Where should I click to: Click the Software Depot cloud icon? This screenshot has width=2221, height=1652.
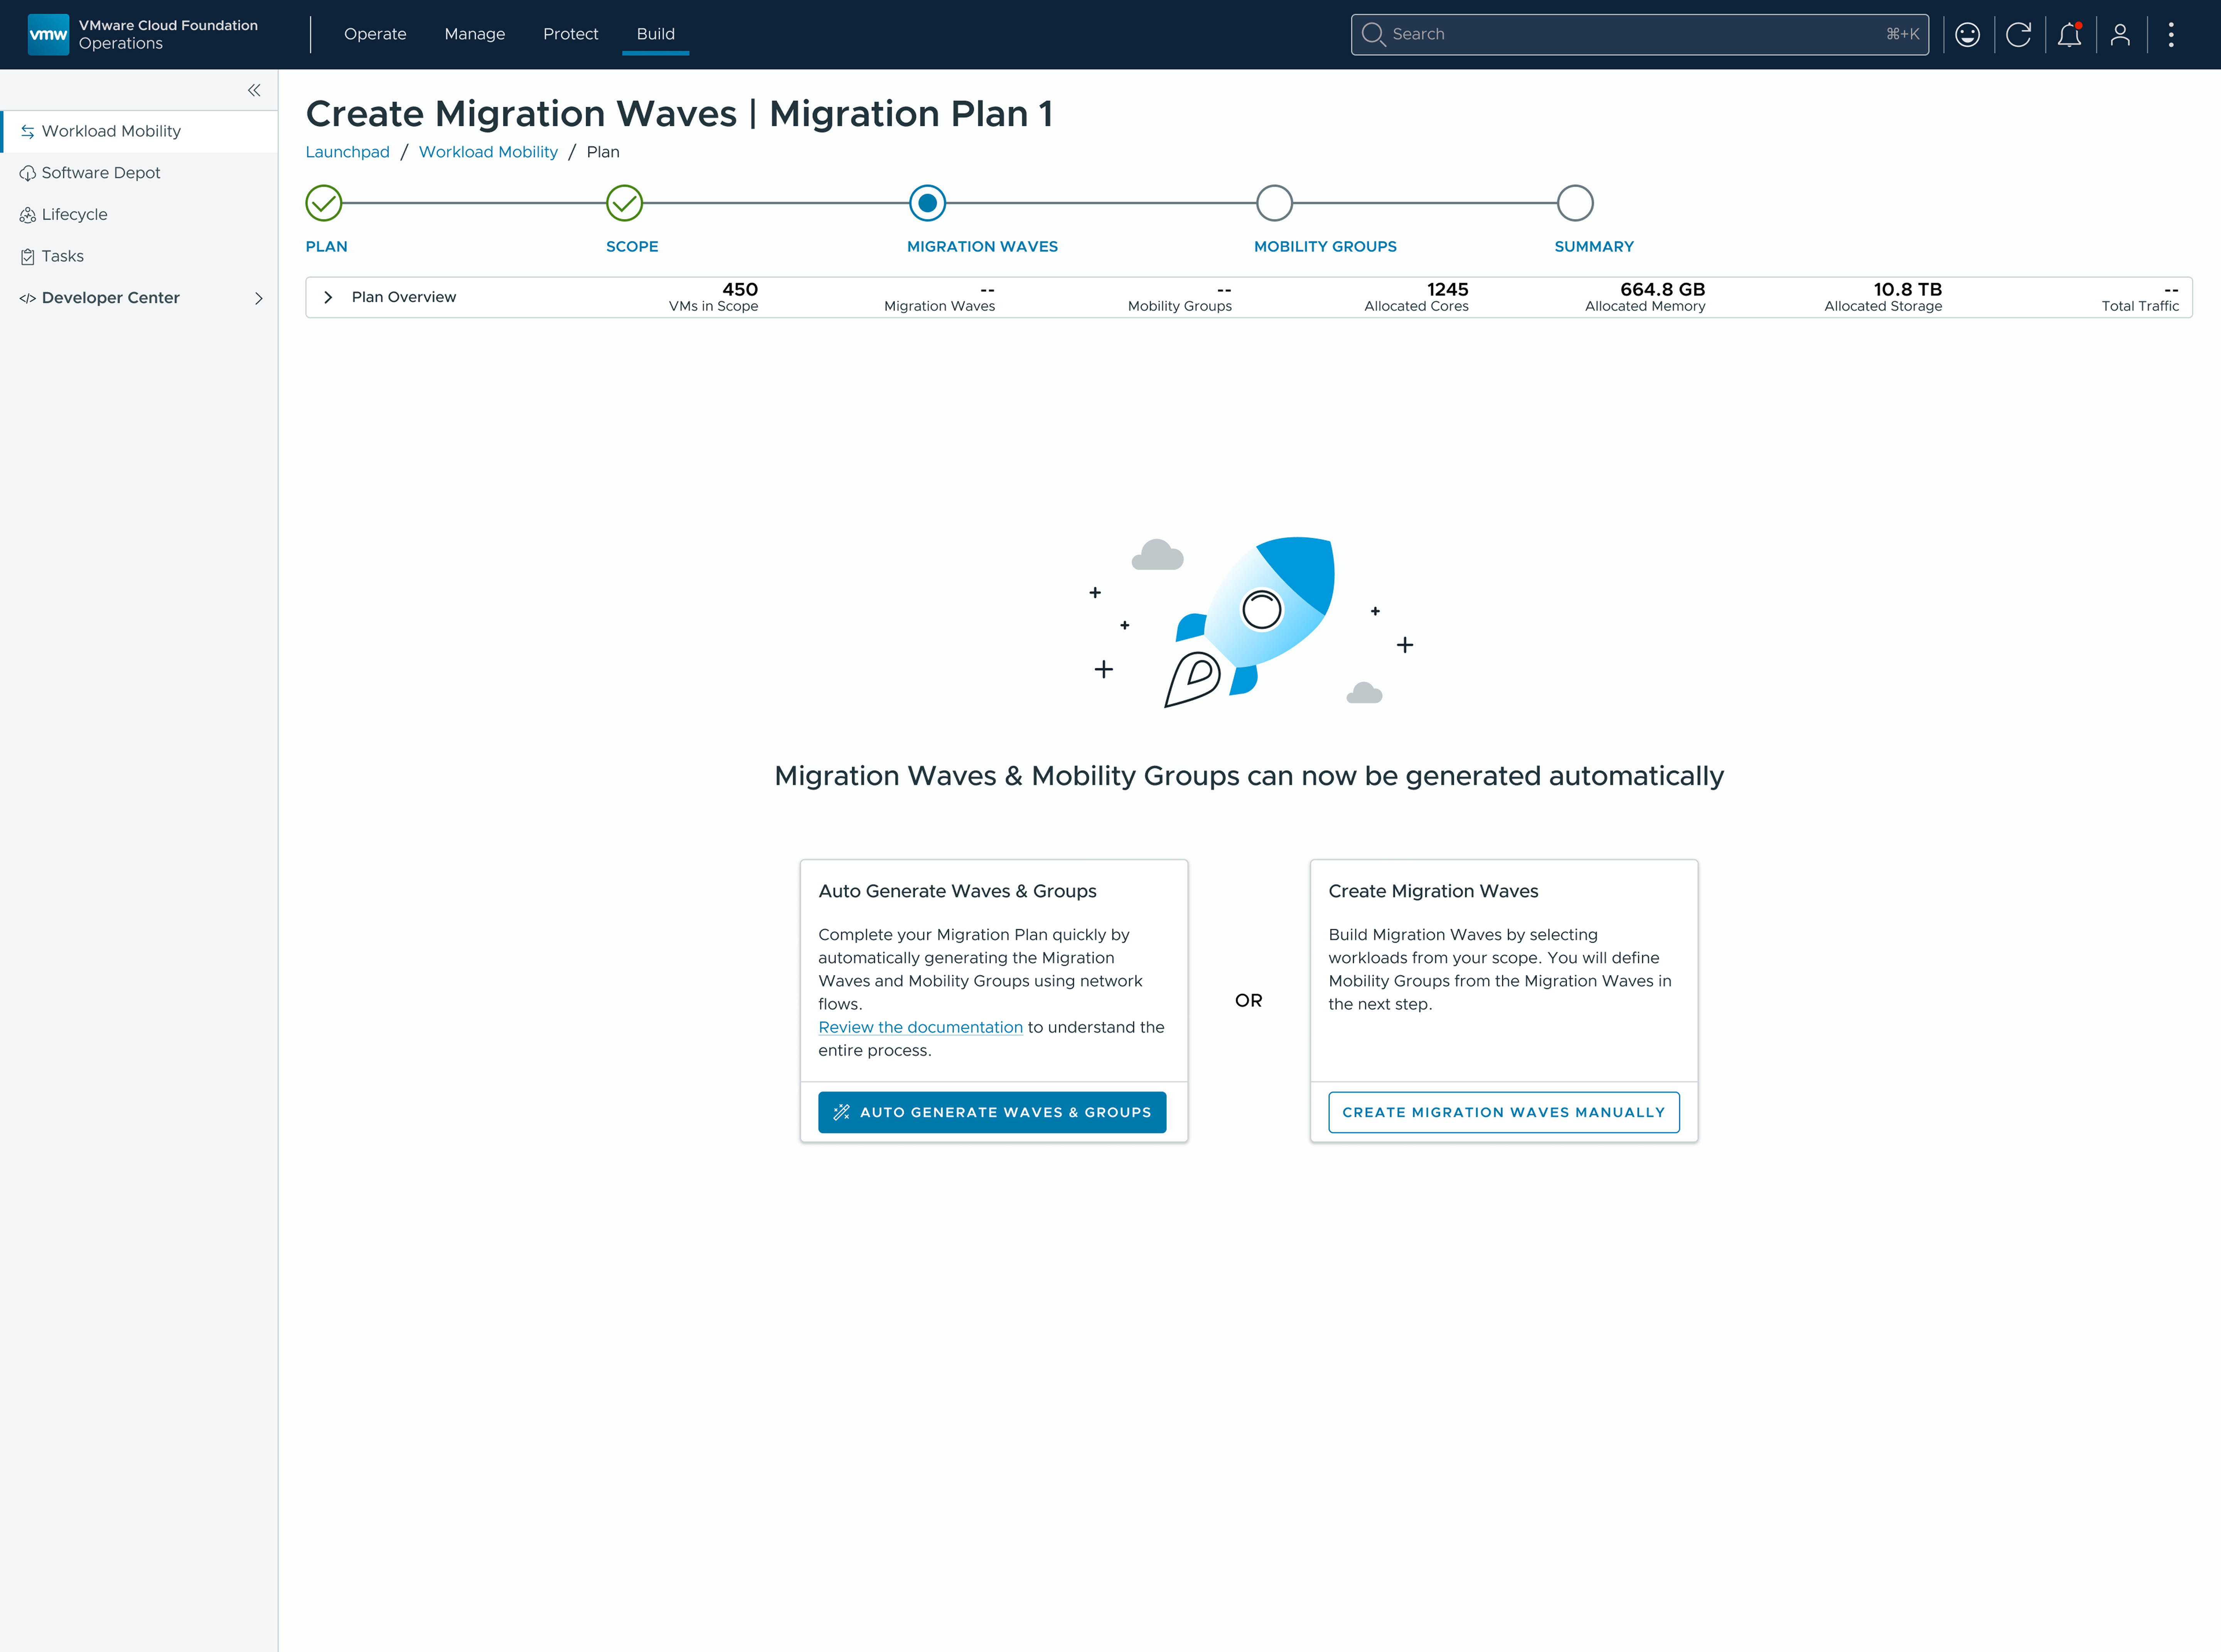(x=28, y=173)
